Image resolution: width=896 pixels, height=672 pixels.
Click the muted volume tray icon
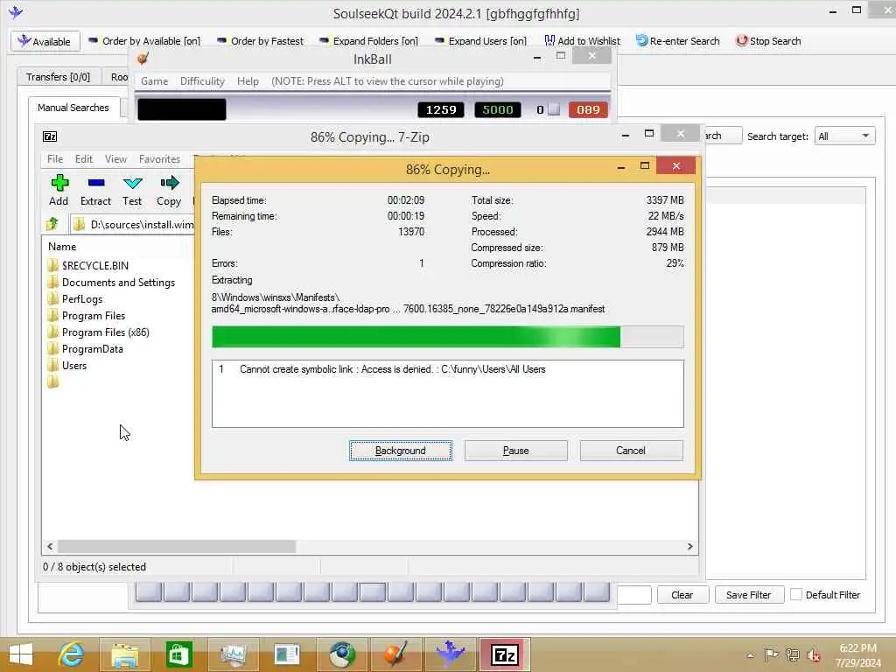(813, 654)
